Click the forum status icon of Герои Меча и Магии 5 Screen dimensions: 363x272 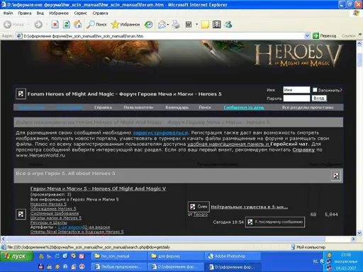pos(21,215)
